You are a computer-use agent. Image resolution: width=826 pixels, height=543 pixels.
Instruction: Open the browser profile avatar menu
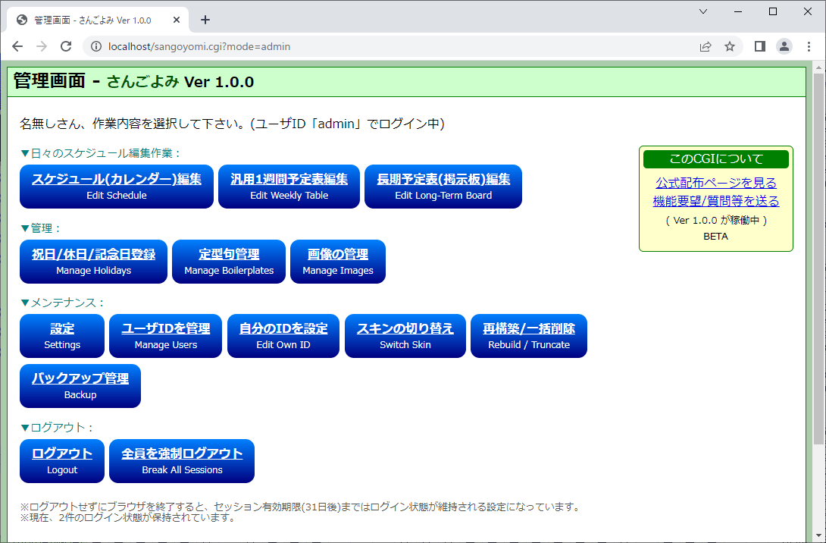click(x=784, y=46)
